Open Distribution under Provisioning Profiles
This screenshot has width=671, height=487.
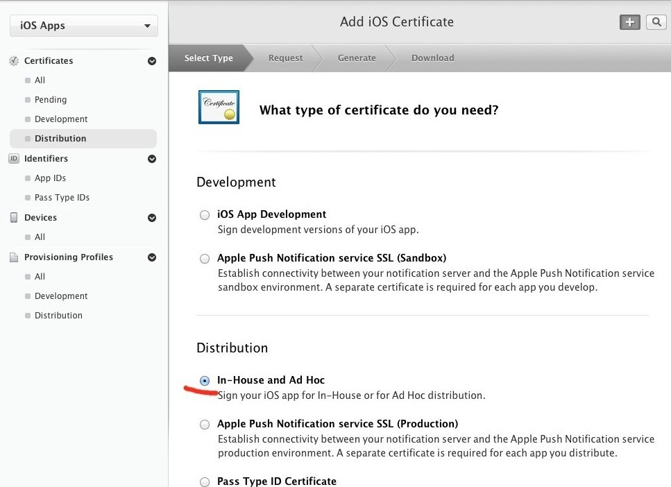pos(58,316)
